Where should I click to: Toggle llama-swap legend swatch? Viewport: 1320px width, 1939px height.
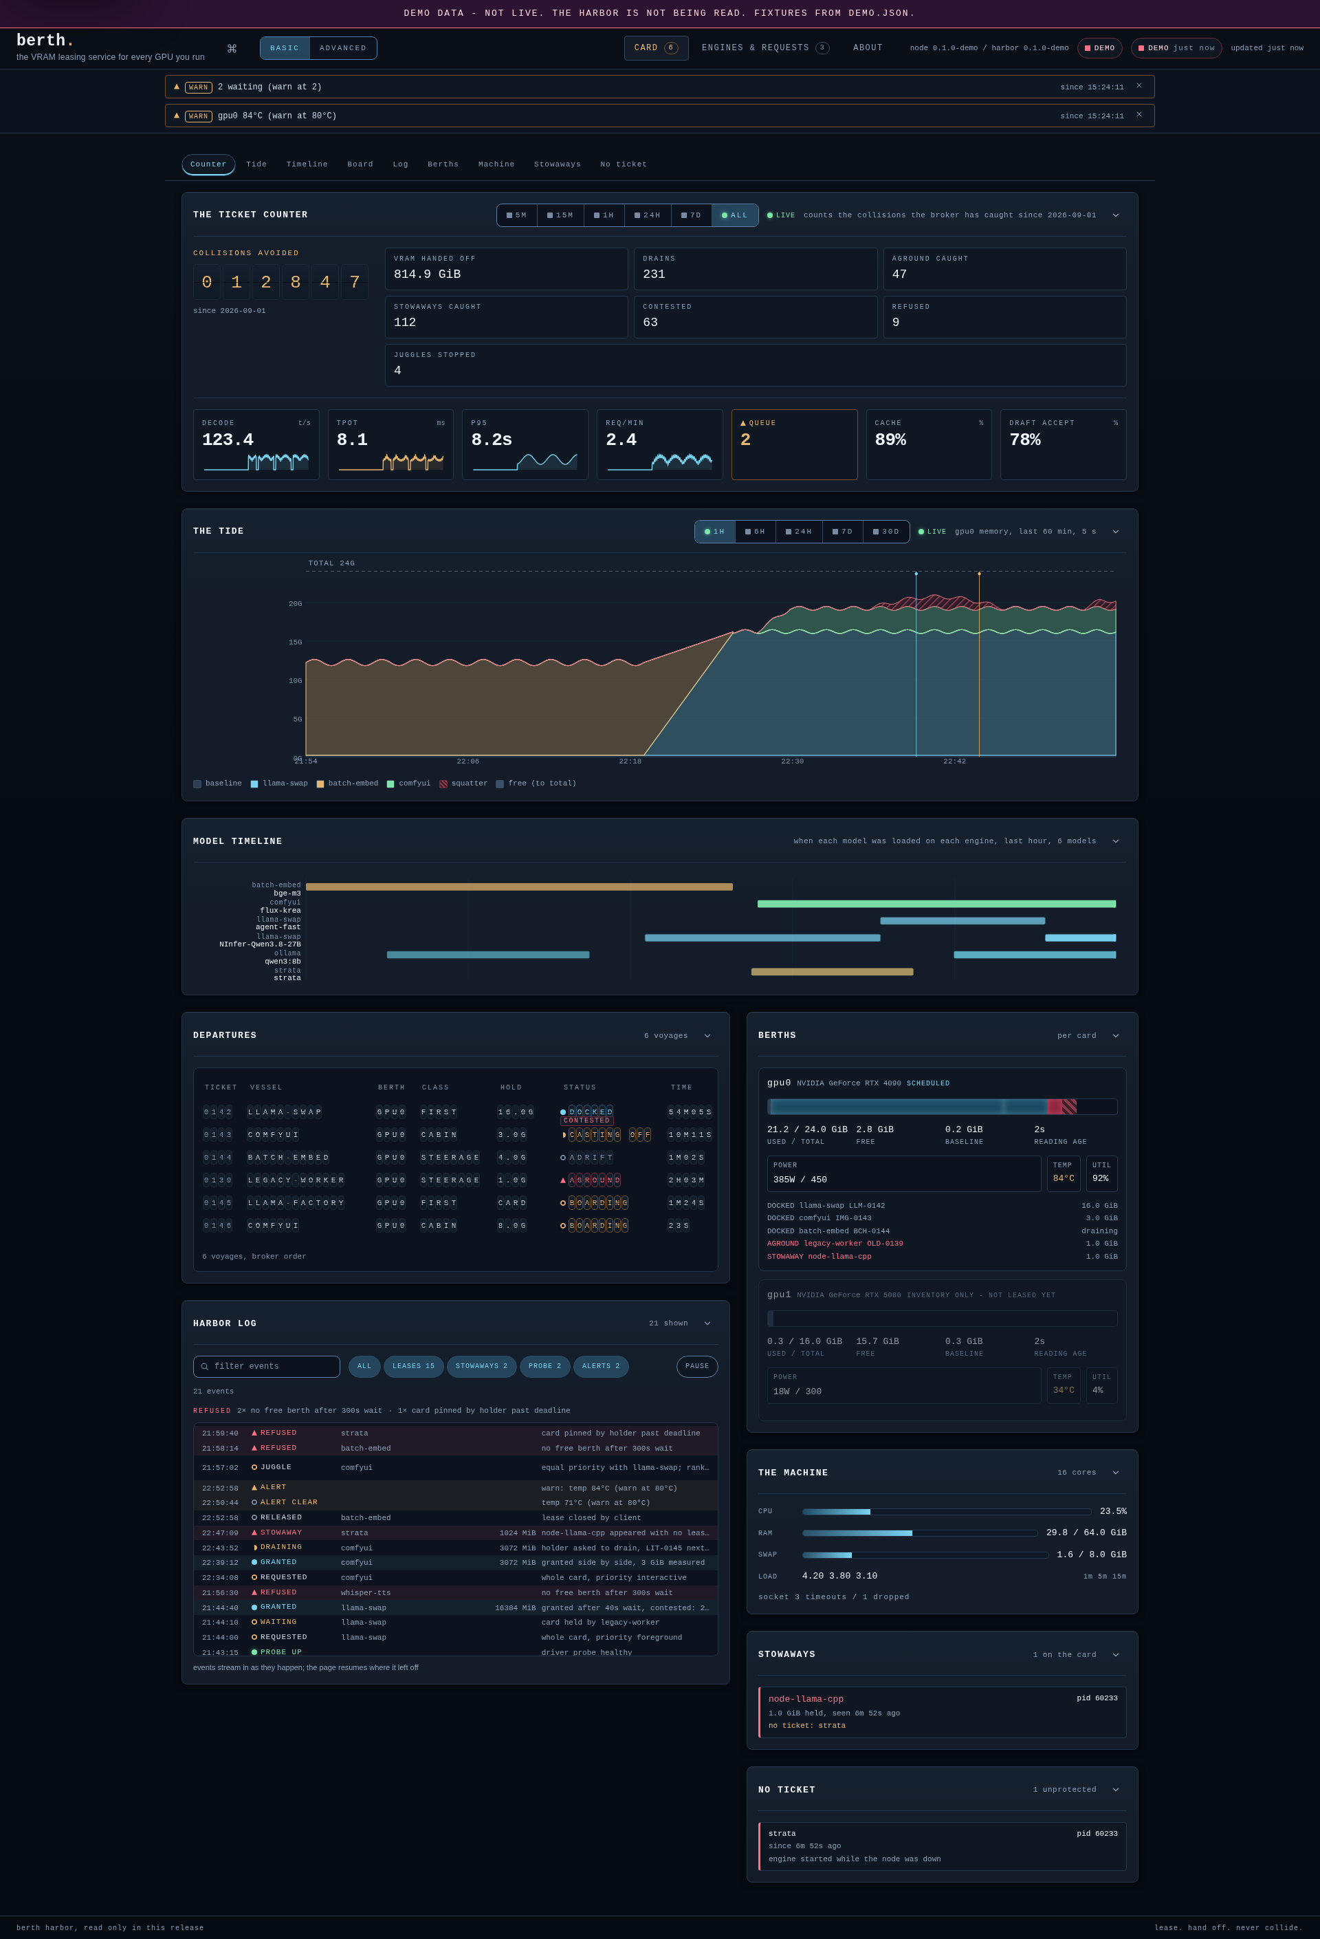[254, 784]
